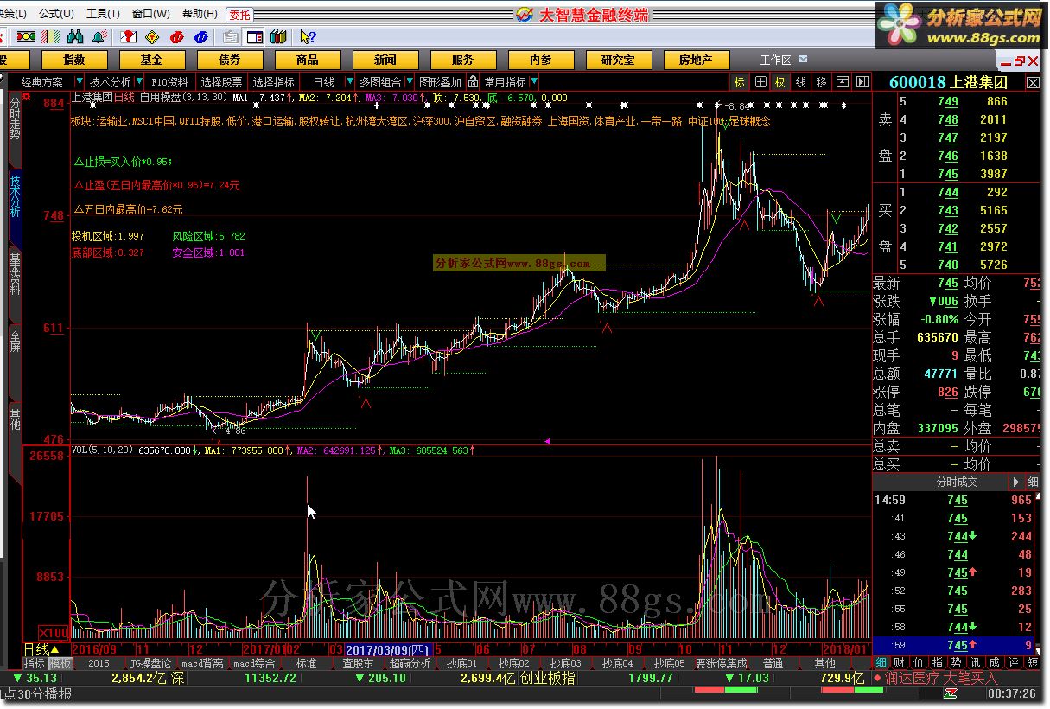This screenshot has width=1050, height=709.
Task: Click the 房地产 category button
Action: [696, 60]
